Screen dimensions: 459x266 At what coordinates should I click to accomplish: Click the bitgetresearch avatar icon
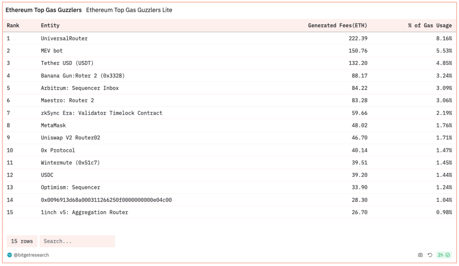click(10, 255)
